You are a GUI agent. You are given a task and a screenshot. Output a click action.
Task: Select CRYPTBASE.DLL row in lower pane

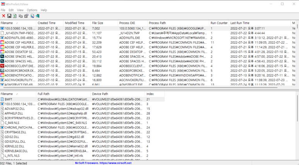click(82, 132)
